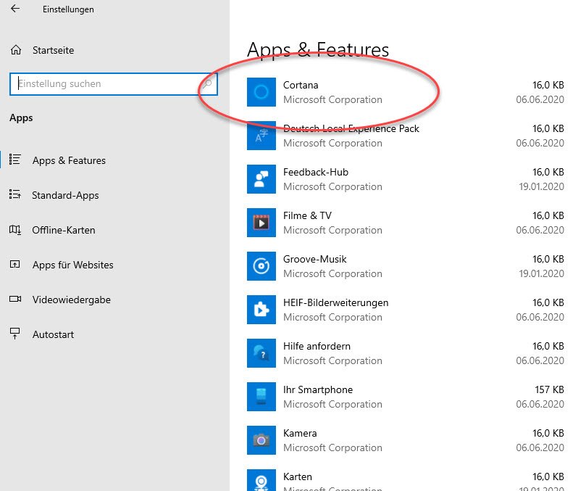This screenshot has width=586, height=491.
Task: Click Groove-Musik install date 19.01.2020
Action: [541, 273]
